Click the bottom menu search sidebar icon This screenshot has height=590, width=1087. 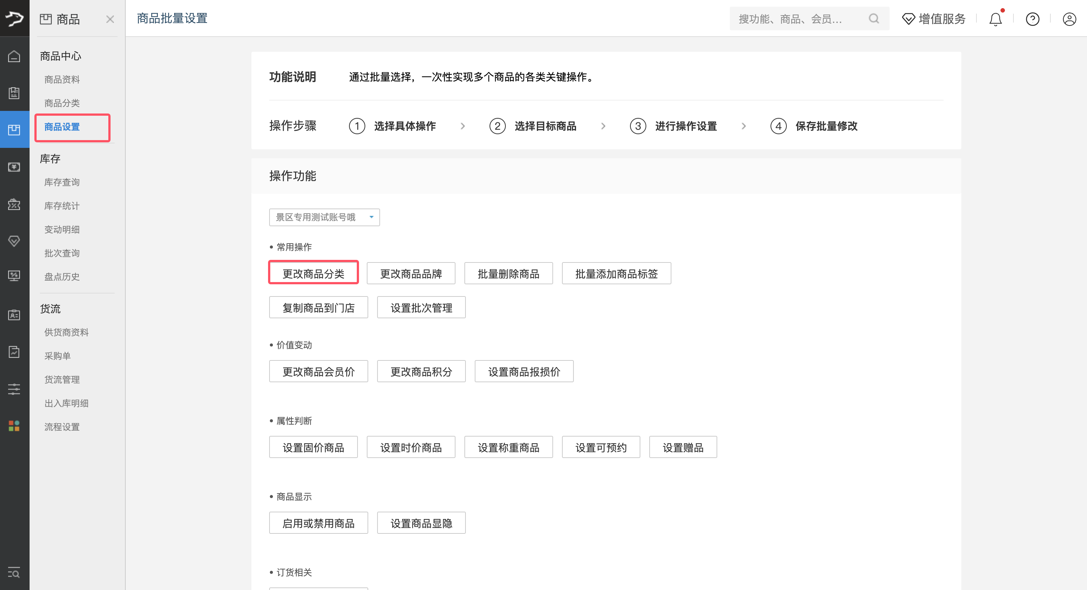(14, 573)
